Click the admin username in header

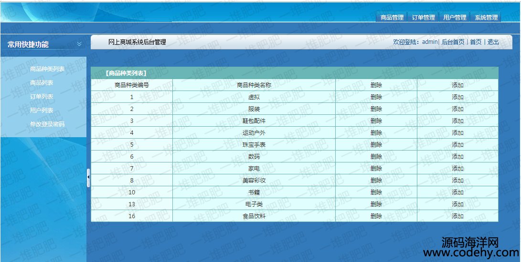tap(430, 42)
